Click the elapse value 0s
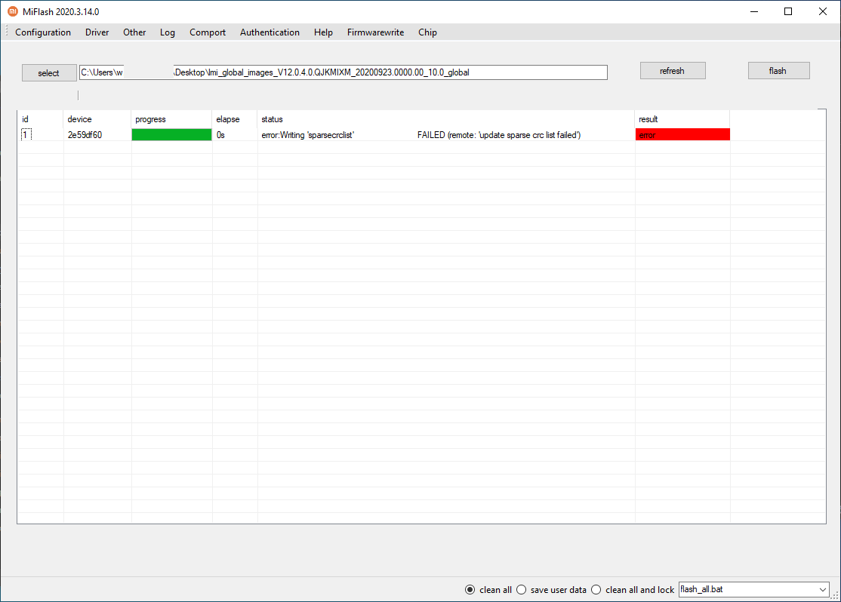This screenshot has height=602, width=841. click(220, 135)
